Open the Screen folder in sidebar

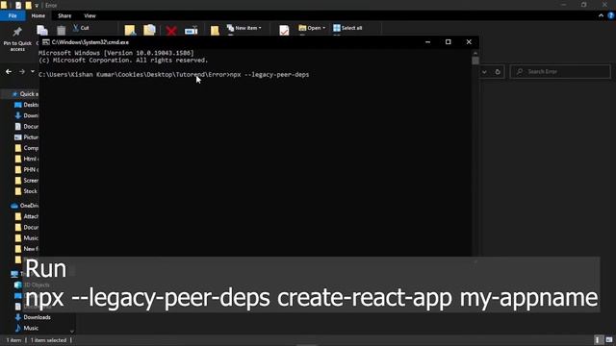27,181
